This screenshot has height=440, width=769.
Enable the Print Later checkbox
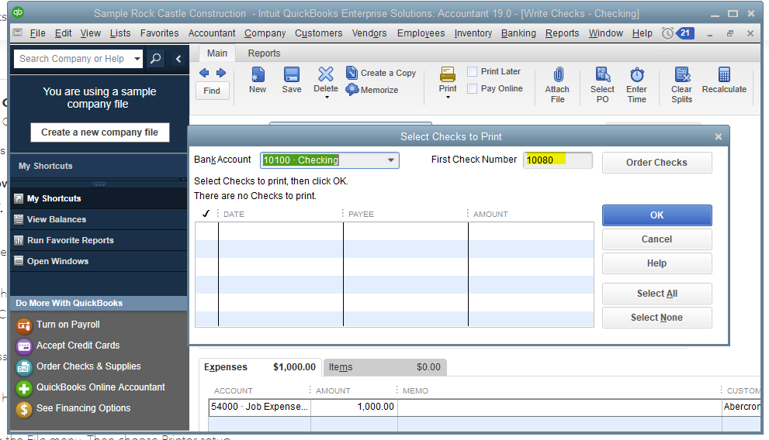click(472, 72)
